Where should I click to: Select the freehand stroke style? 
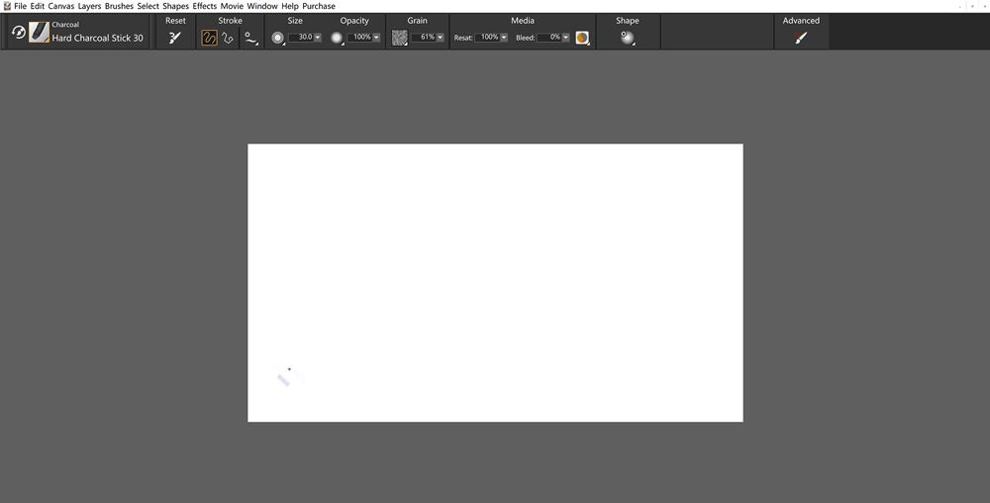click(x=210, y=38)
